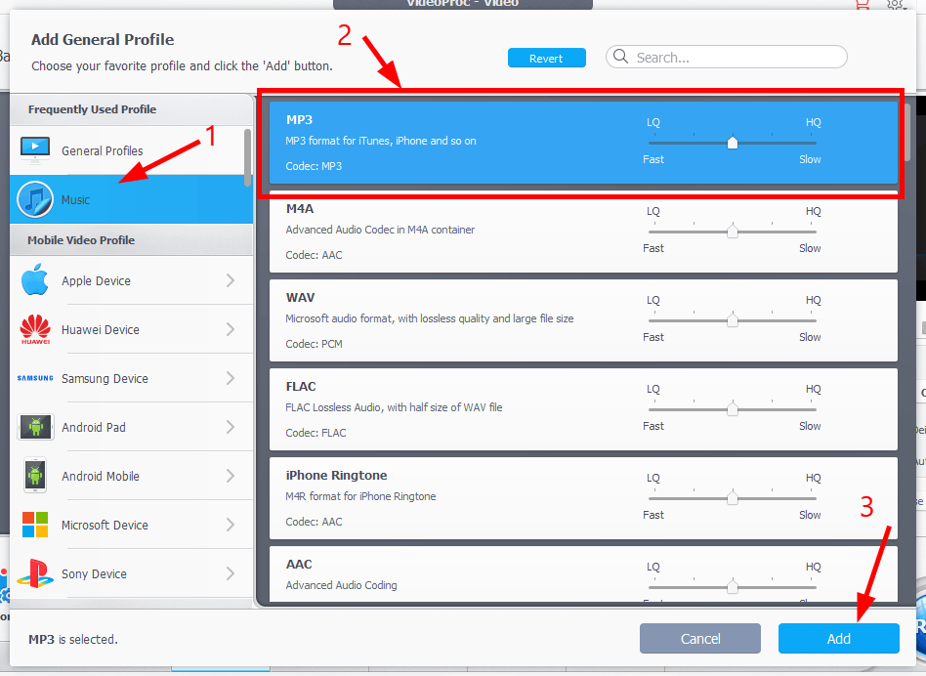
Task: Click the Revert button
Action: tap(546, 57)
